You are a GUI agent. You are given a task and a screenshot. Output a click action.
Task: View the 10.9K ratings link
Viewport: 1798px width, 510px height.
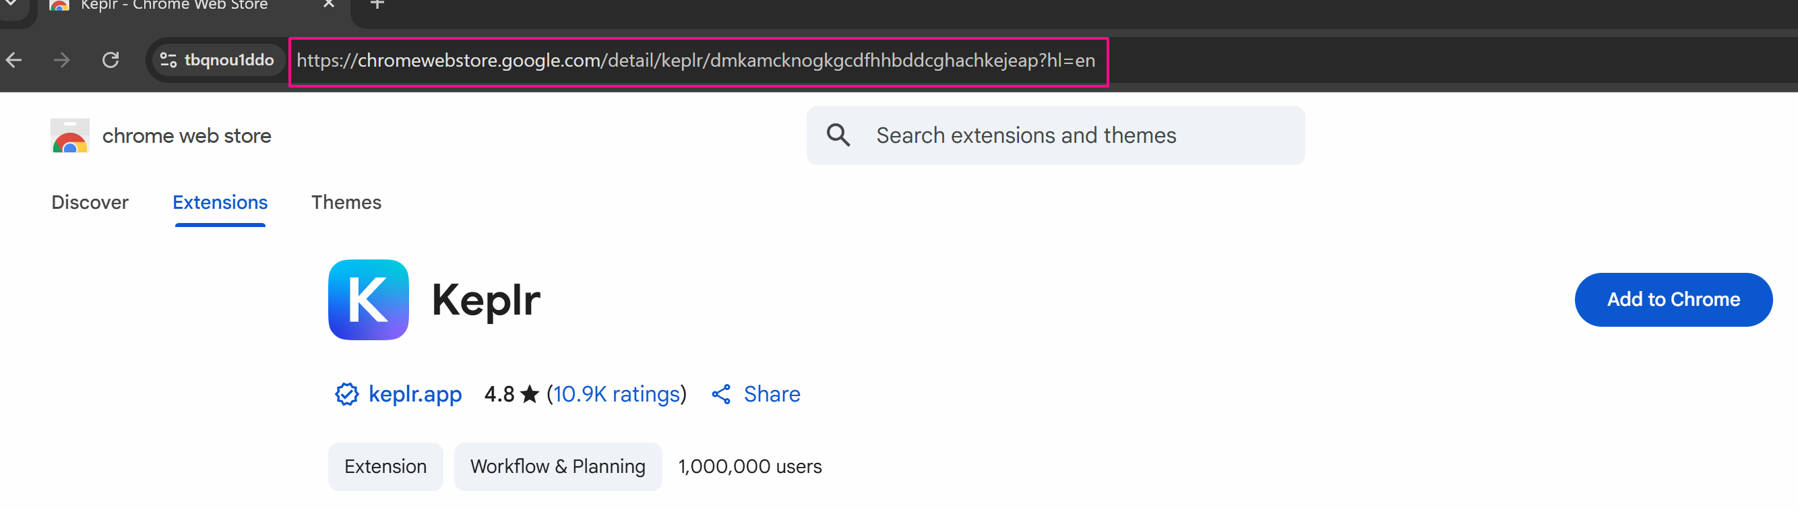(x=616, y=394)
